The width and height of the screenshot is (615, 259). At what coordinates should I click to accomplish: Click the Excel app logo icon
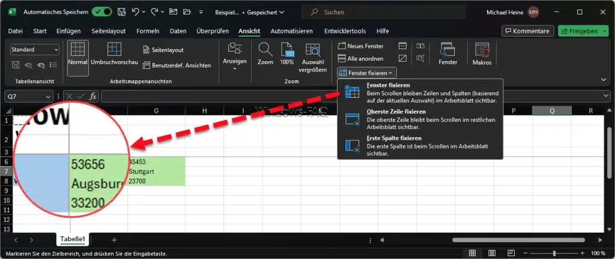(12, 12)
